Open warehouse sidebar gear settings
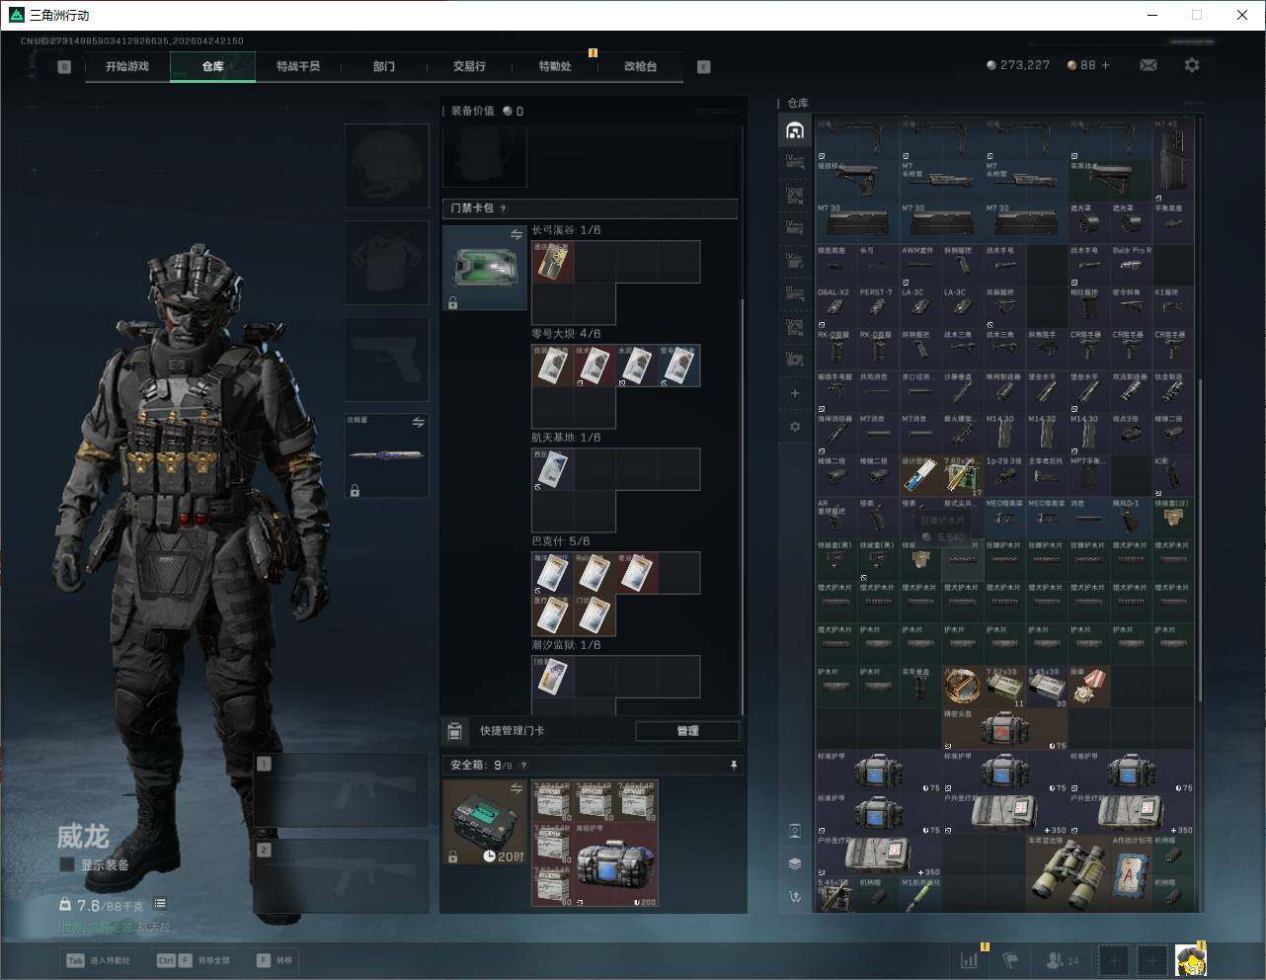The width and height of the screenshot is (1266, 980). pos(795,427)
